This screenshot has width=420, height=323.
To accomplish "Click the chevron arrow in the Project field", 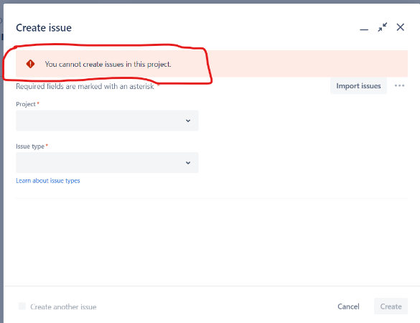I will tap(188, 121).
